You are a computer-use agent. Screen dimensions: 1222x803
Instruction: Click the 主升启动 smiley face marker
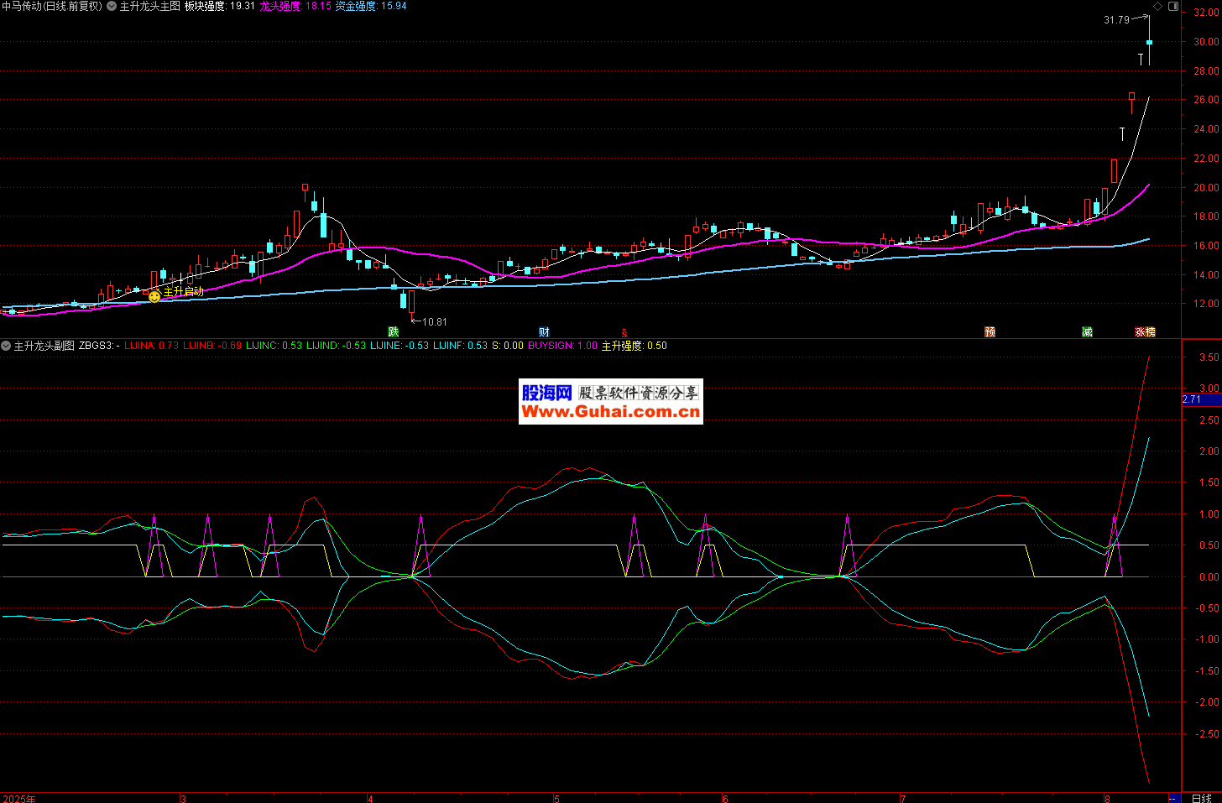point(154,296)
